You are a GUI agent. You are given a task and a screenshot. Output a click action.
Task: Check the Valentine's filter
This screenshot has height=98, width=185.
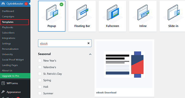(40, 67)
